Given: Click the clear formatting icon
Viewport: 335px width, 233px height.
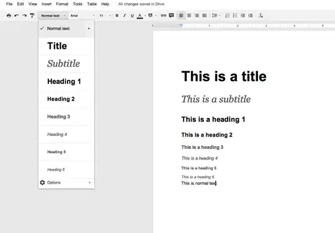Looking at the screenshot, I should point(261,15).
